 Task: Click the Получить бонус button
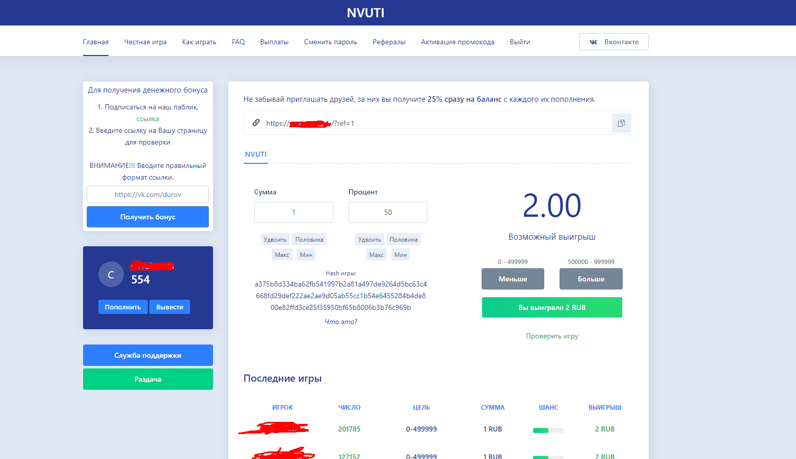(x=148, y=217)
